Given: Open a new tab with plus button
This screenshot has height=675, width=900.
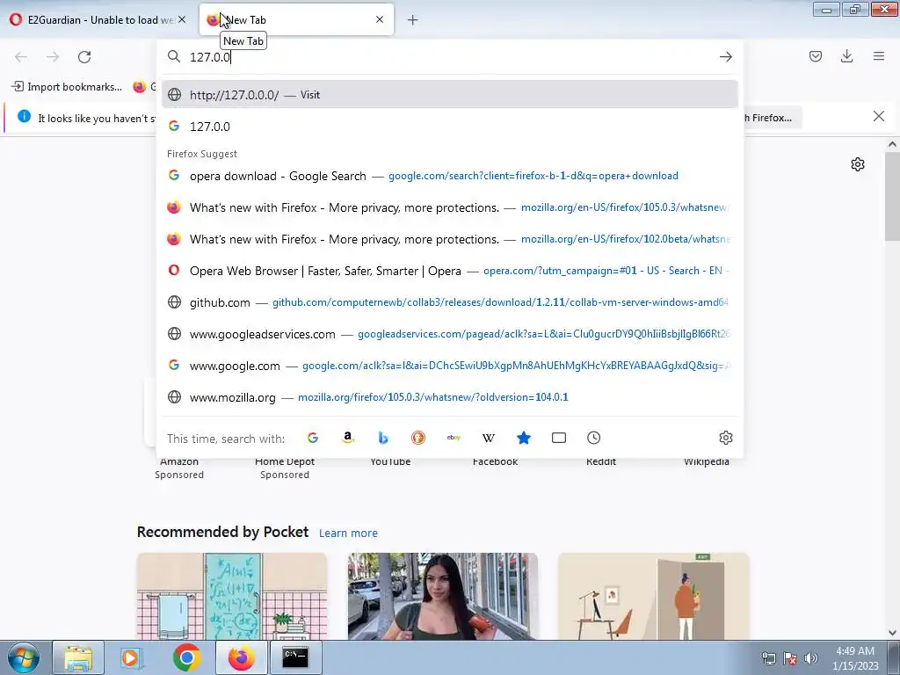Looking at the screenshot, I should pos(413,20).
